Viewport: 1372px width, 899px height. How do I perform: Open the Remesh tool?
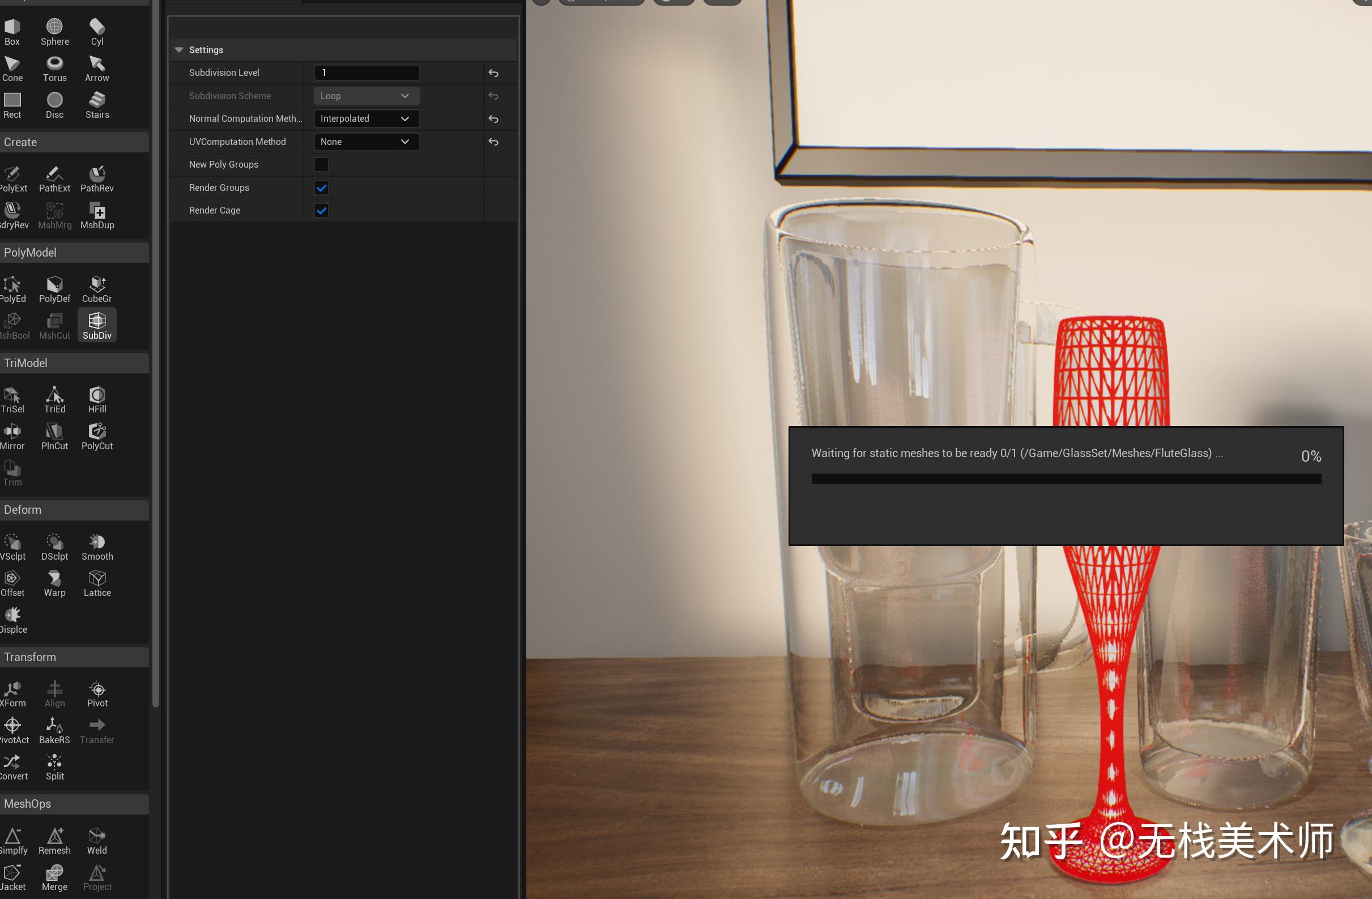(55, 841)
